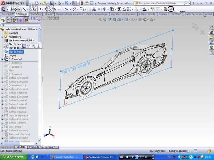Screen dimensions: 214x160
Task: Expand the Surface-Extrusion1 tree node
Action: coord(2,78)
